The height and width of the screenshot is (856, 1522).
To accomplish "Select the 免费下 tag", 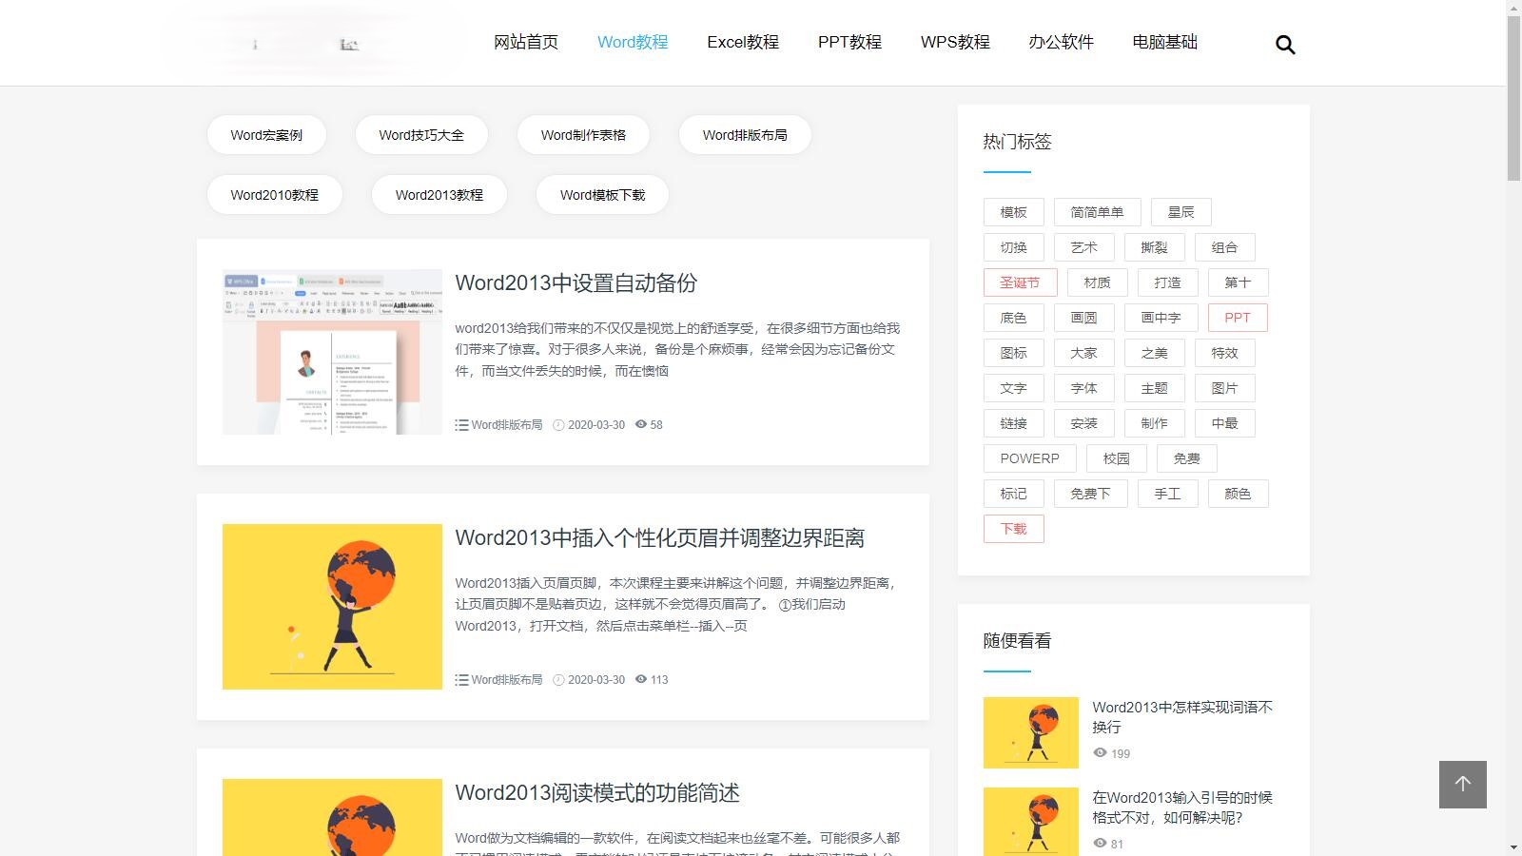I will tap(1090, 494).
